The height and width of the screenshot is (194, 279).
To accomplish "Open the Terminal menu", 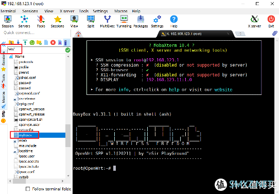I will coord(8,11).
